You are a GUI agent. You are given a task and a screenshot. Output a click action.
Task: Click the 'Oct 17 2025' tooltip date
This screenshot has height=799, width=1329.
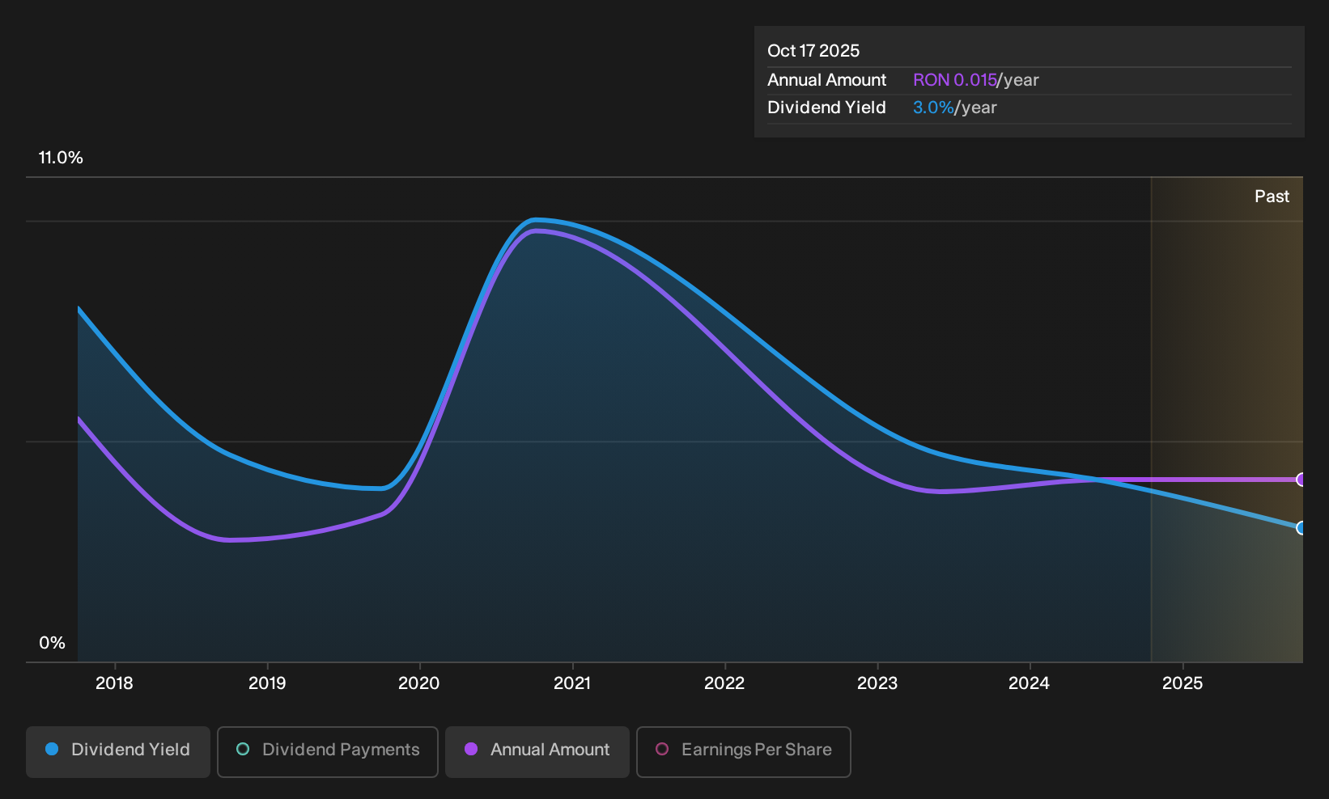pos(813,51)
